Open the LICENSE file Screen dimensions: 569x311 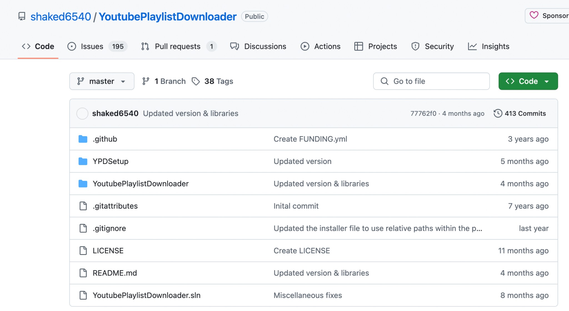(108, 251)
